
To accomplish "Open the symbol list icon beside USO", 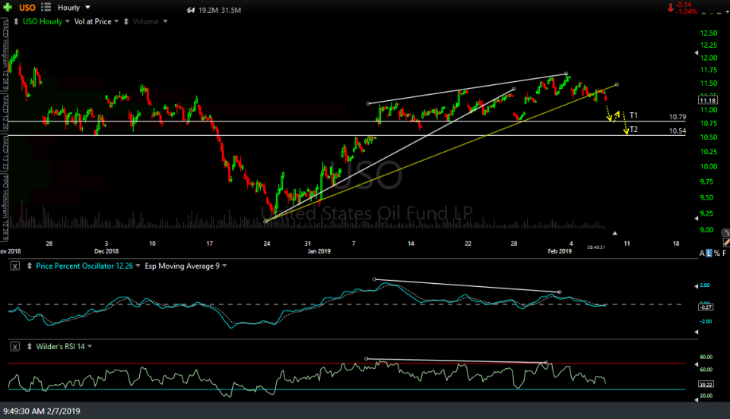I will (x=47, y=7).
